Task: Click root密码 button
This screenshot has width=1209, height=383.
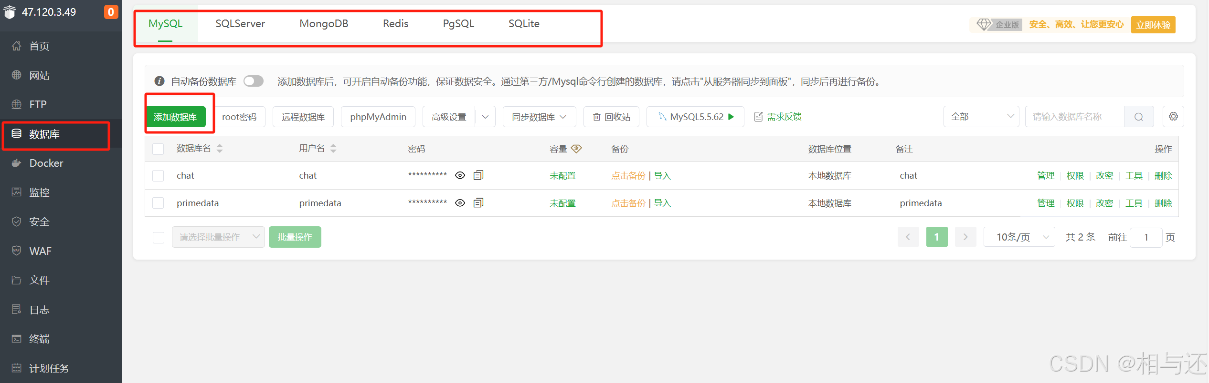Action: pyautogui.click(x=239, y=117)
